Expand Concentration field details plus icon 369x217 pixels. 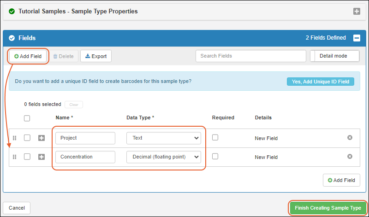42,157
